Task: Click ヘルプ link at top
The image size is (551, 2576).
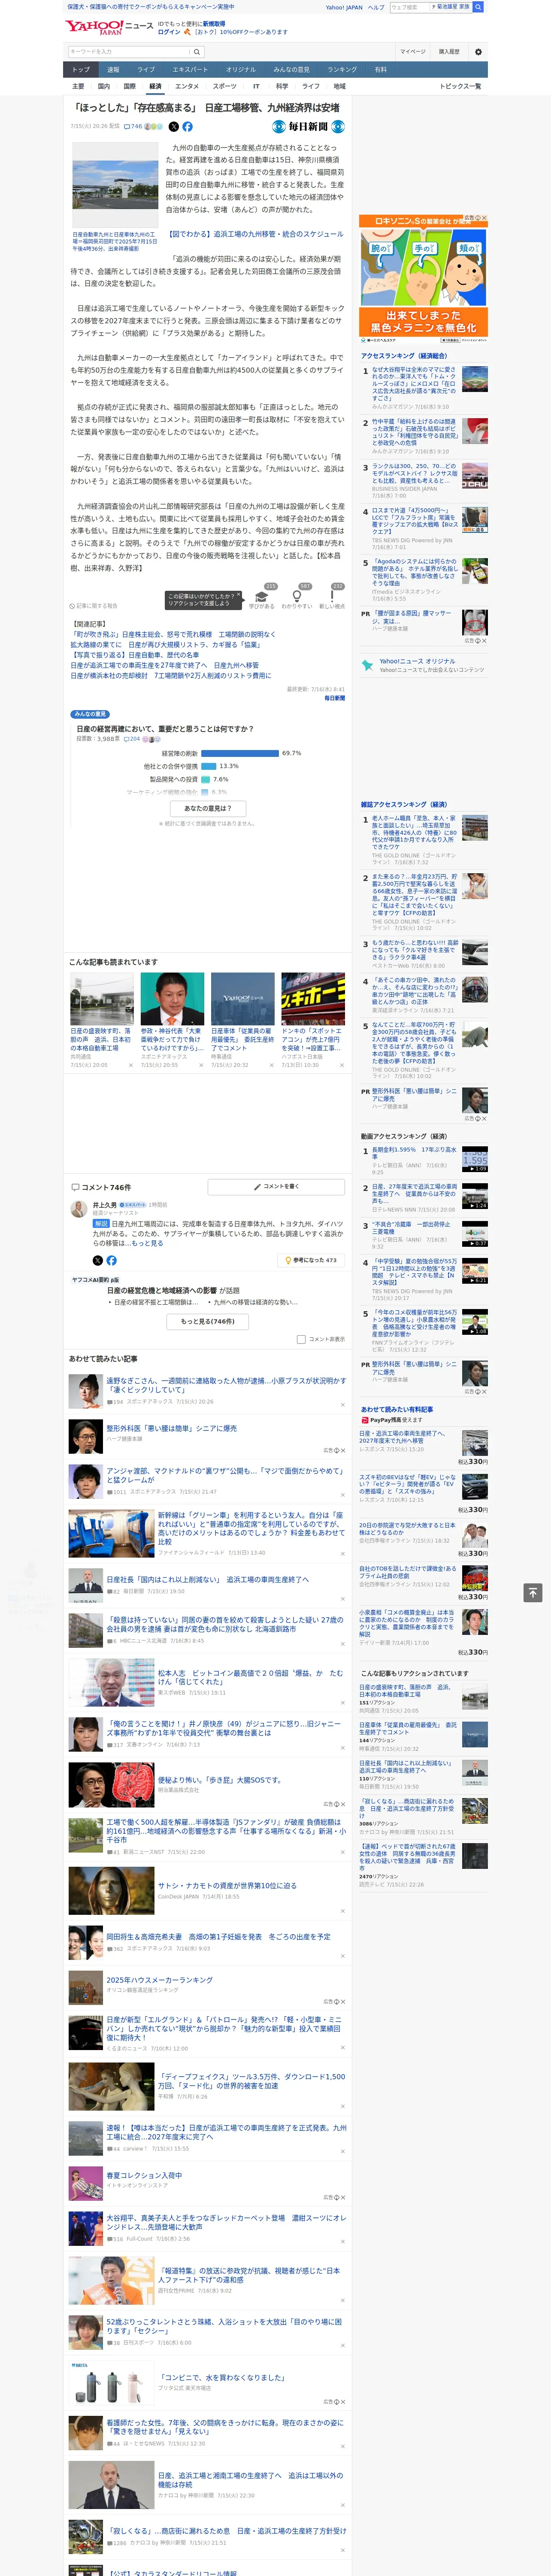Action: (x=376, y=7)
